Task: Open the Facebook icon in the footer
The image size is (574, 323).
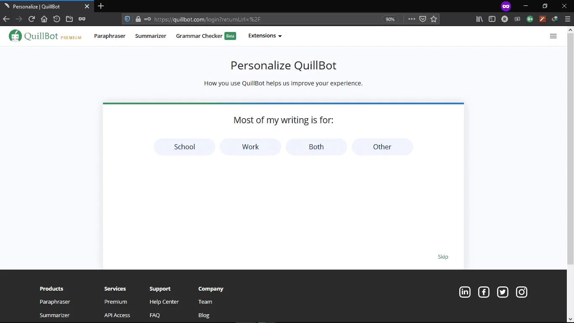Action: [484, 292]
